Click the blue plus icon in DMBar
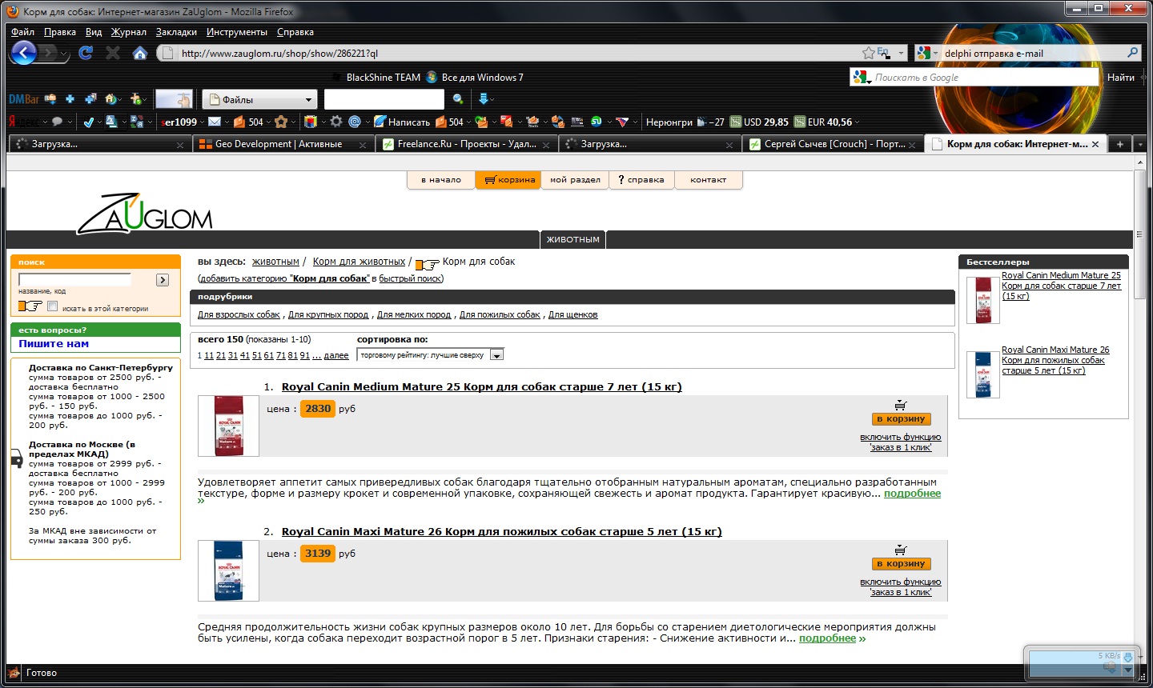Image resolution: width=1153 pixels, height=688 pixels. tap(70, 99)
